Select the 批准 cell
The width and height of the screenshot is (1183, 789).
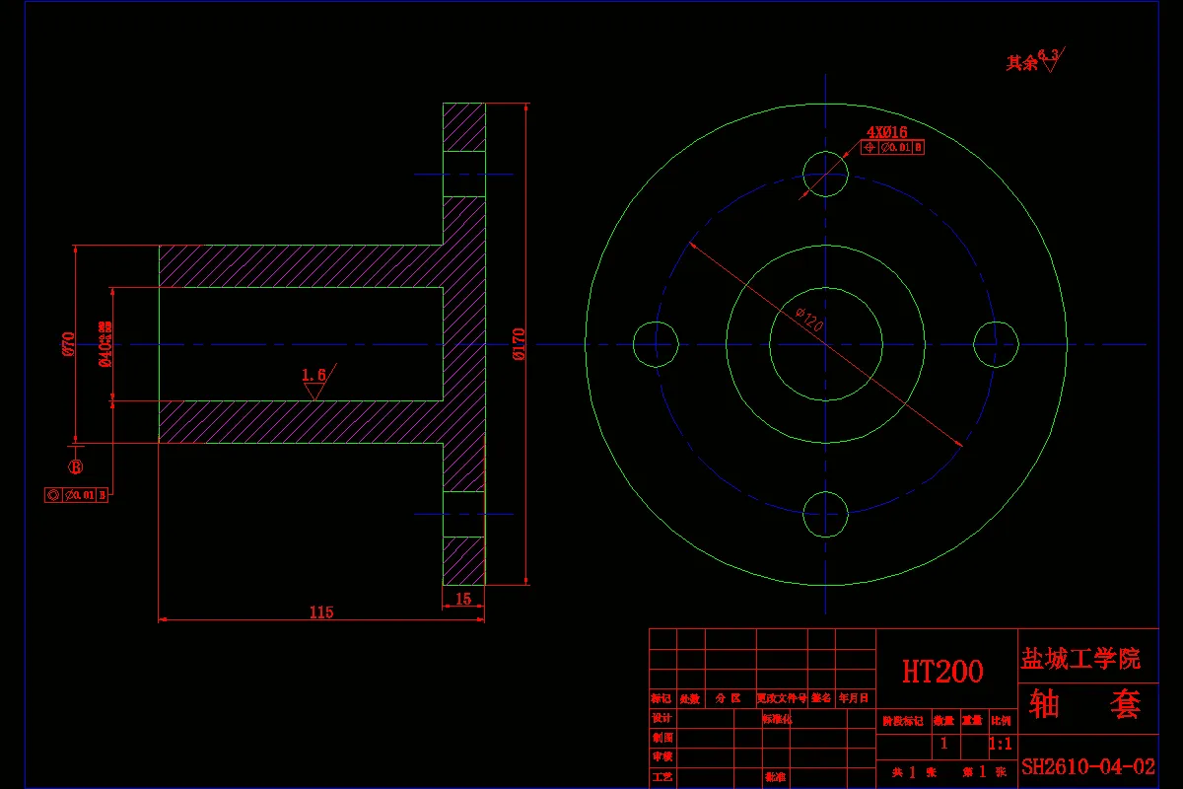click(x=775, y=777)
